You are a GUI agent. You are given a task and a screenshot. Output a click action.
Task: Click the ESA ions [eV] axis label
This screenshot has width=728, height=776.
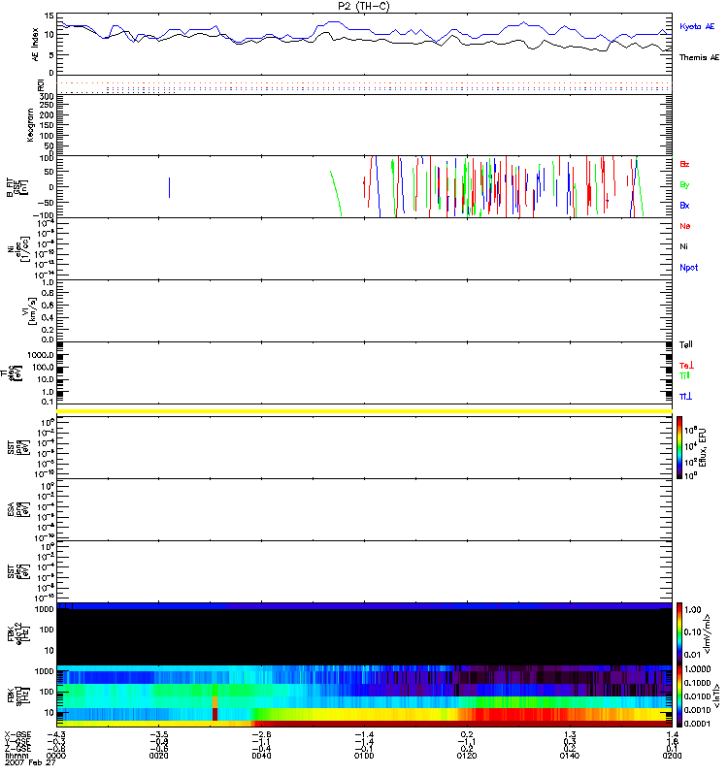pos(18,510)
